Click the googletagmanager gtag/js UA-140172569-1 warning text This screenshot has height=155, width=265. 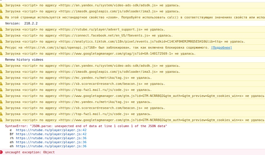tap(100, 54)
